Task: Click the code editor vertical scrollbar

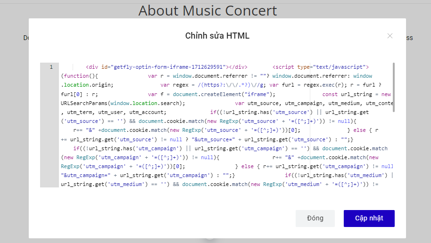Action: coord(394,88)
